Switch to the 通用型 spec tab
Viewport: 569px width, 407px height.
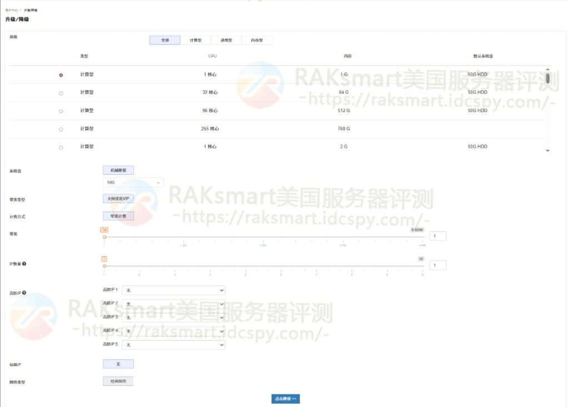point(226,40)
